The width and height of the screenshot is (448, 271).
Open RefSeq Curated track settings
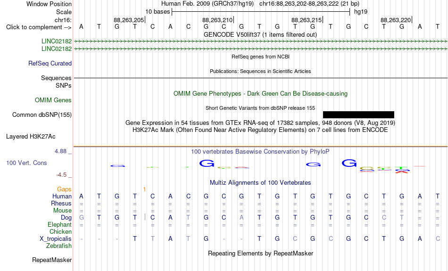pos(50,64)
